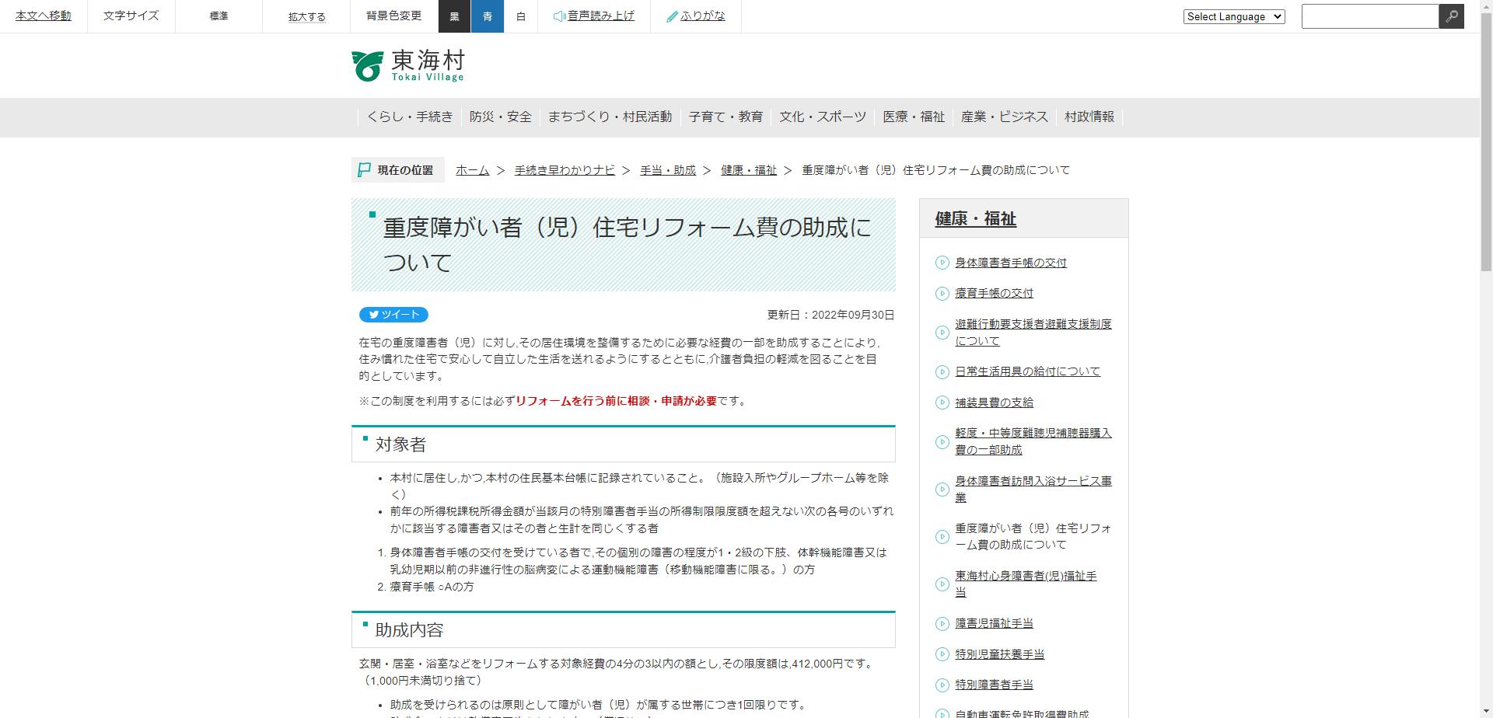Open 医療・福祉 menu
The width and height of the screenshot is (1493, 718).
point(914,117)
